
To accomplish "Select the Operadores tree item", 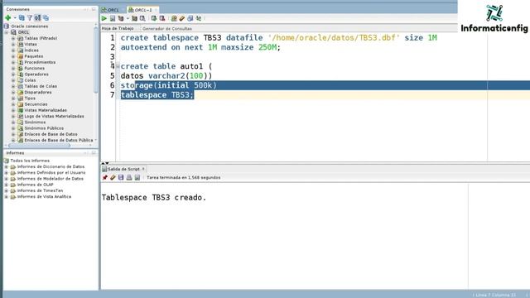I will [36, 74].
